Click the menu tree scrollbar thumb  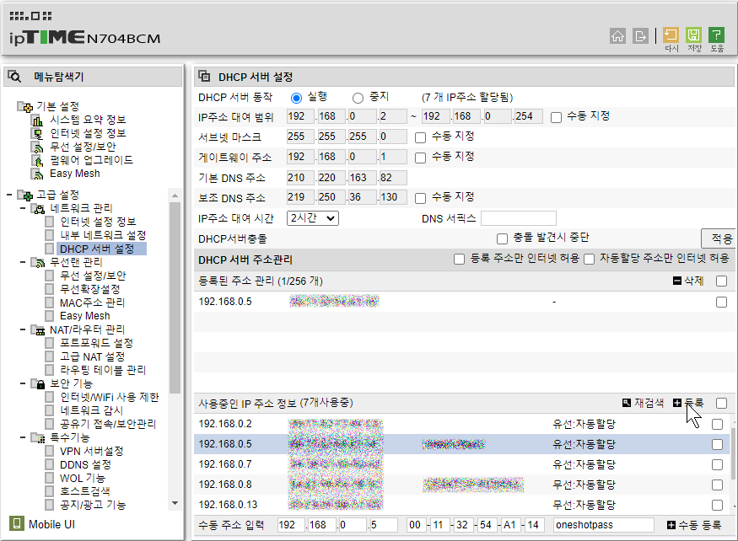[x=175, y=297]
